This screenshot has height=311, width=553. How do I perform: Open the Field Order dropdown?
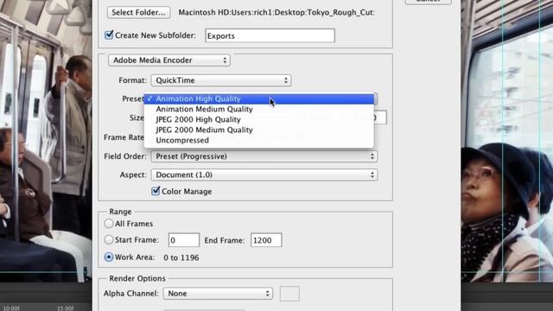click(264, 156)
